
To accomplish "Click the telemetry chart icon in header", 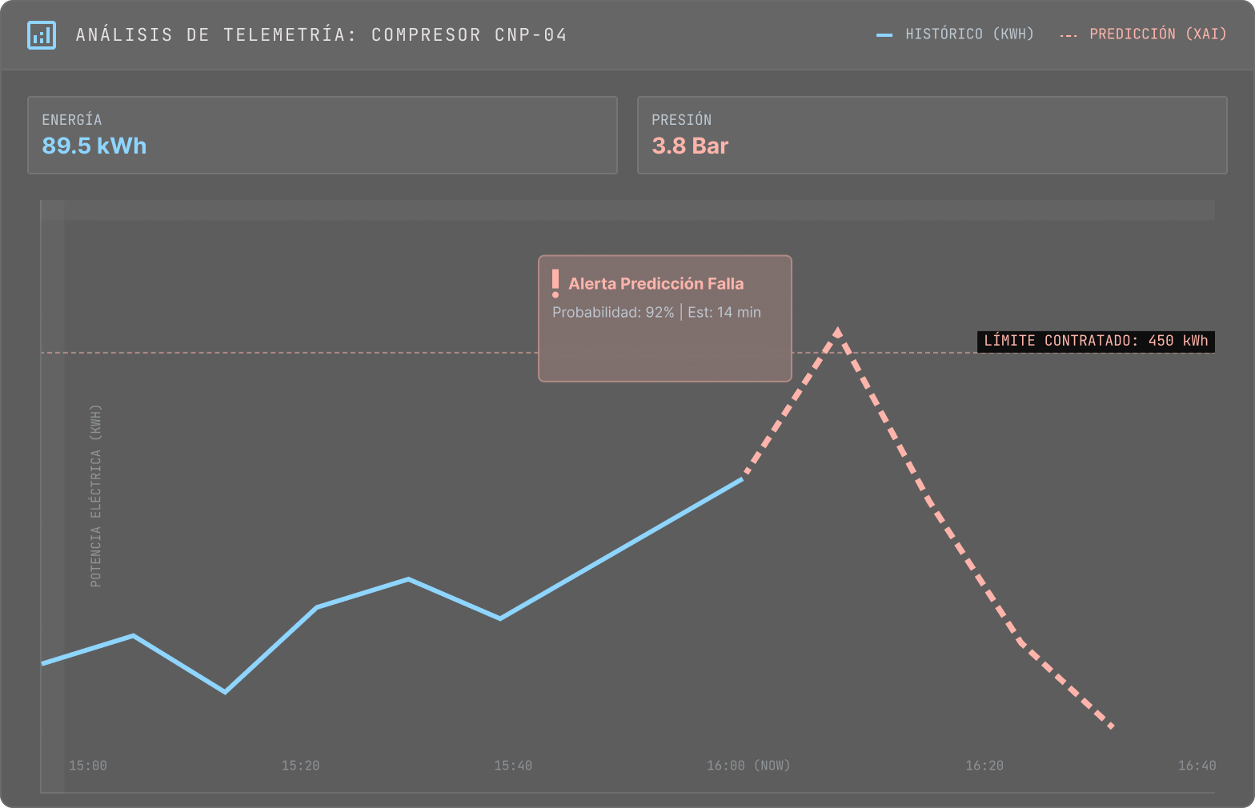I will [x=42, y=35].
